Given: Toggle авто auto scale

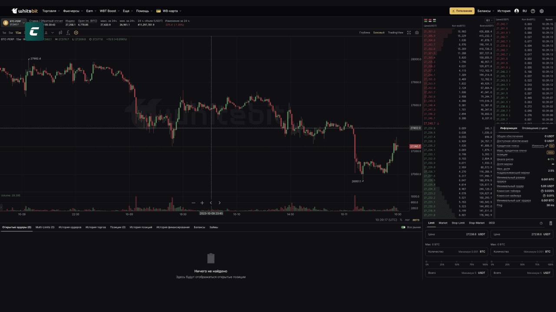Looking at the screenshot, I should coord(416,220).
